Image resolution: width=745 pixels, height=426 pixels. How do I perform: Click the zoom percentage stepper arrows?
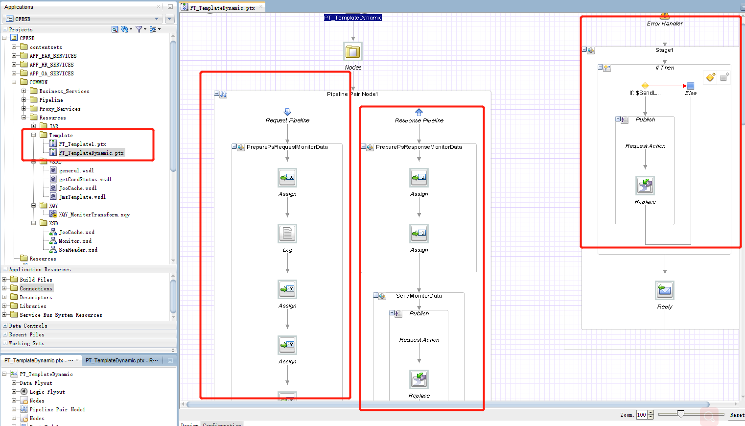pyautogui.click(x=651, y=415)
